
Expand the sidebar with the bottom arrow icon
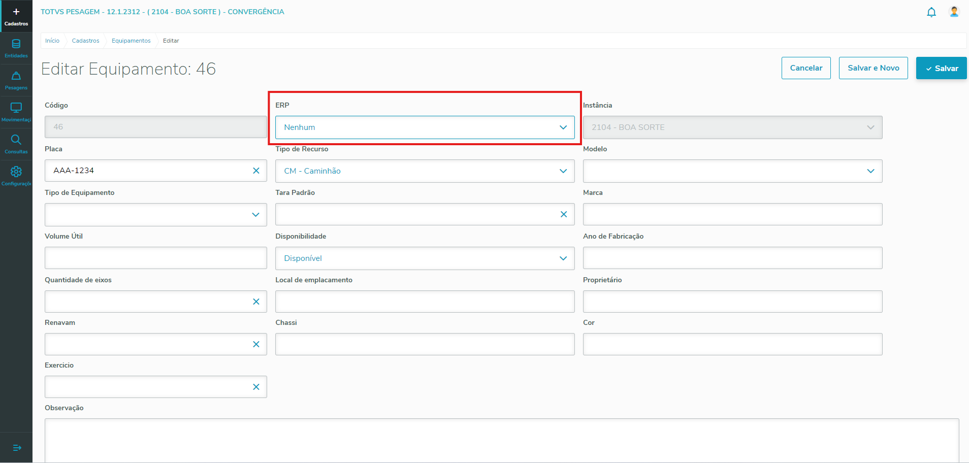point(17,447)
